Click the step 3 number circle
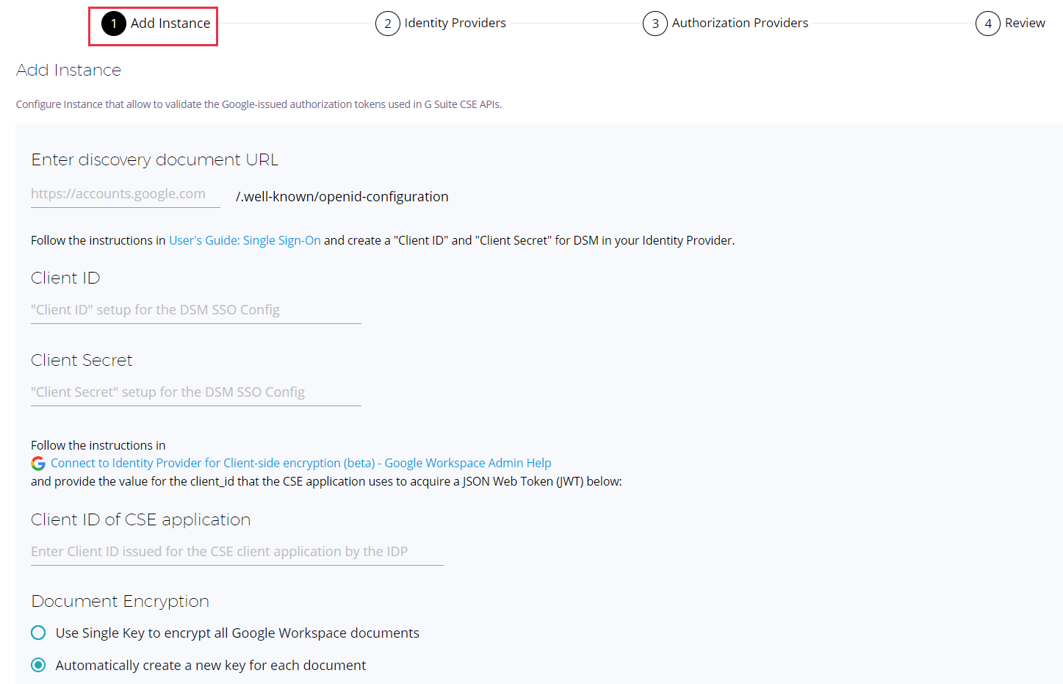Image resolution: width=1063 pixels, height=684 pixels. click(655, 24)
